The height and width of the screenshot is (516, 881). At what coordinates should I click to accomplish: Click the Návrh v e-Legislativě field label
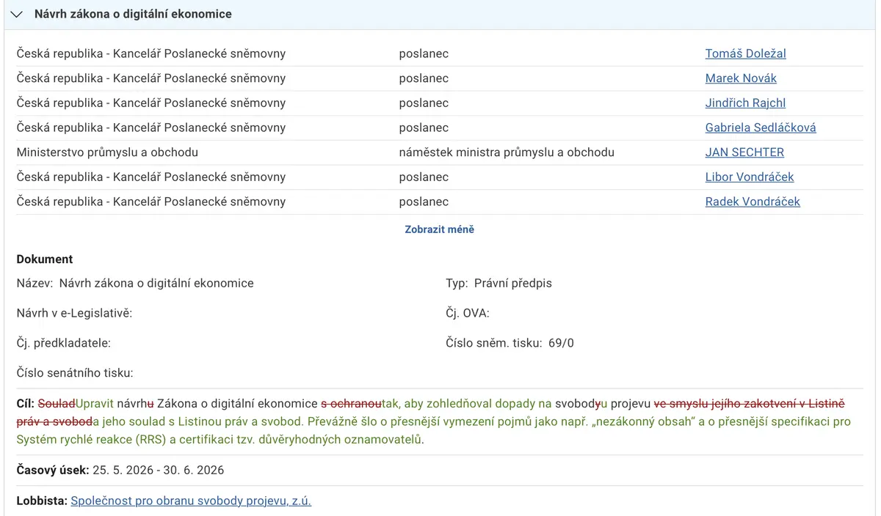tap(74, 313)
